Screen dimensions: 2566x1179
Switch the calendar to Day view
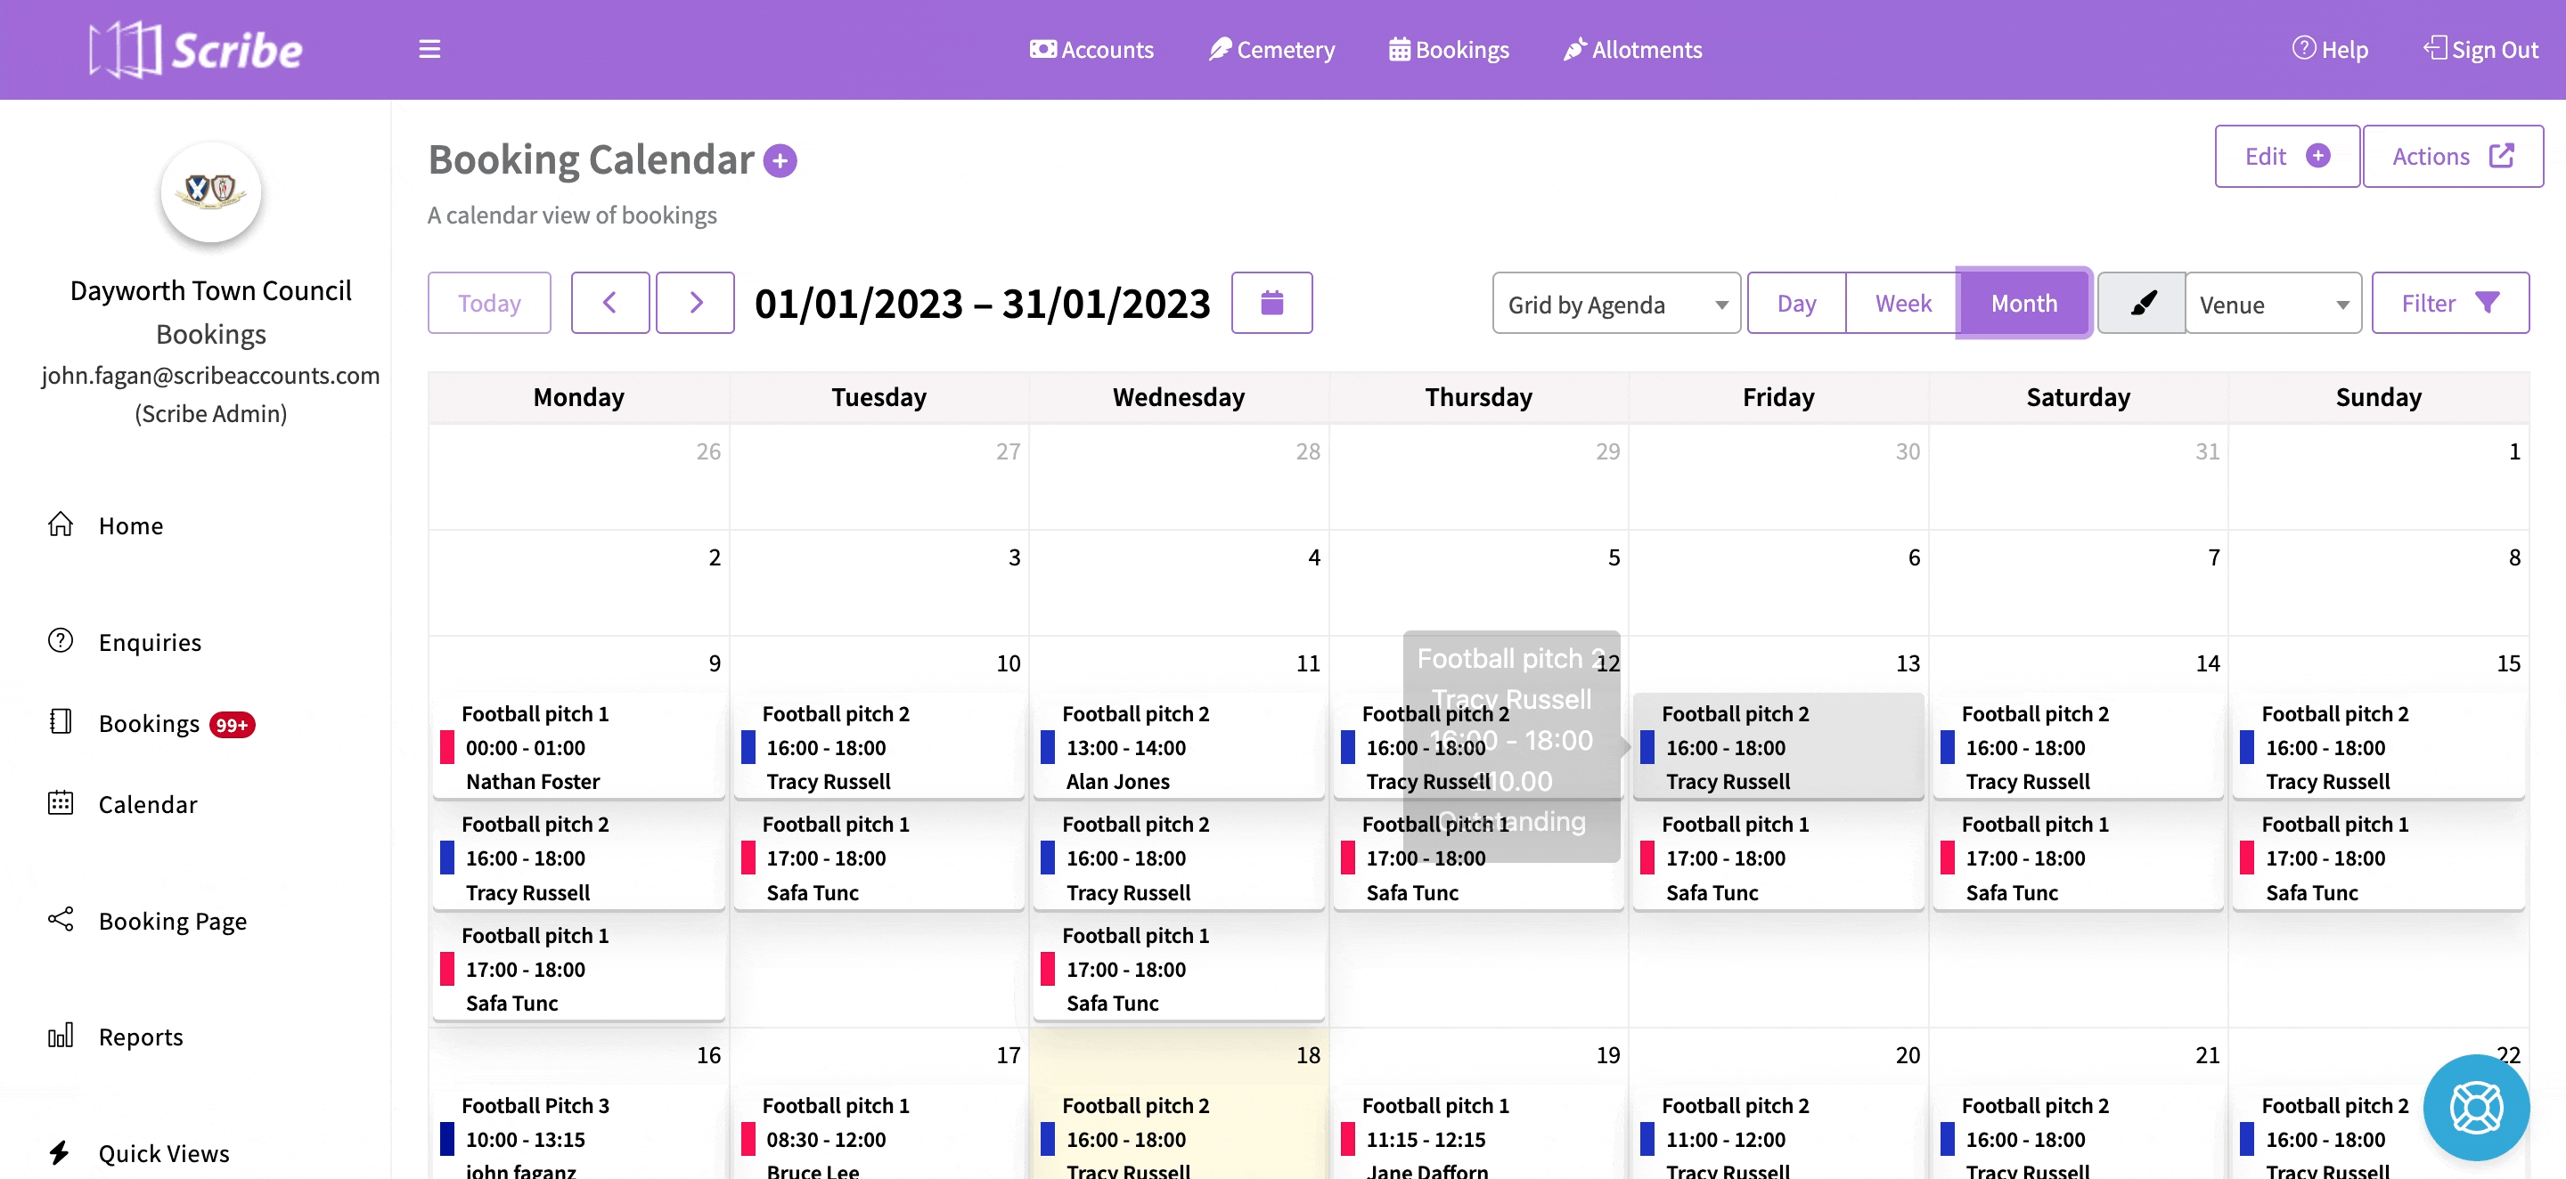(1796, 303)
